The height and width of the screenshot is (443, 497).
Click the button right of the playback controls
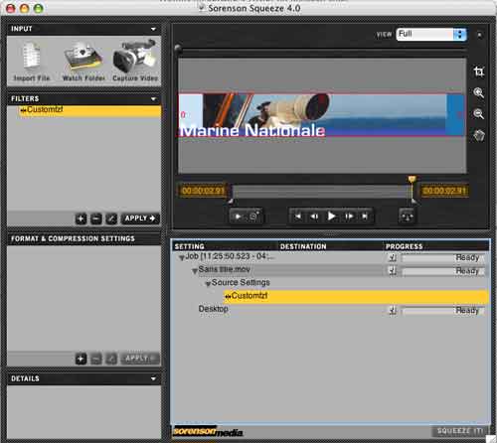407,217
